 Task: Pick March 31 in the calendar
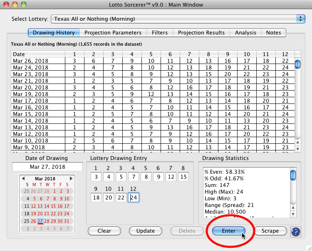[x=67, y=221]
